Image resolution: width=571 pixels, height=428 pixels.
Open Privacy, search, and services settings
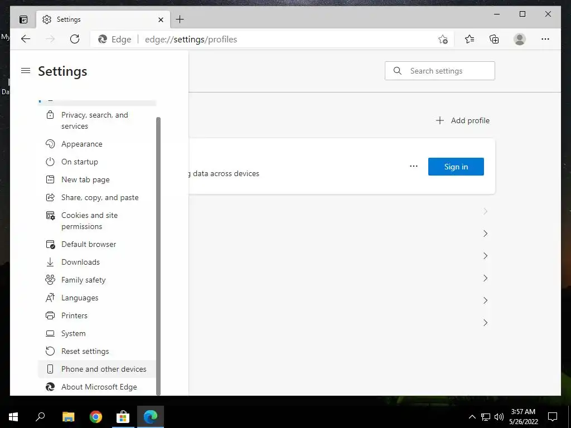(x=97, y=120)
